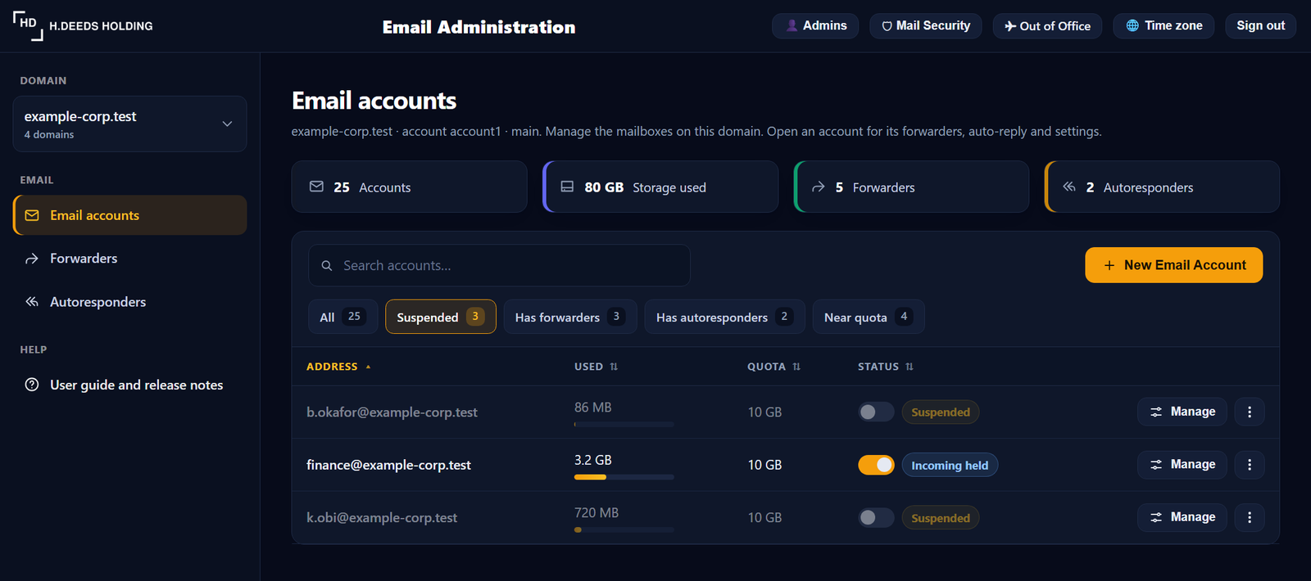Click the QUOTA column sort icon
This screenshot has width=1311, height=581.
point(796,367)
